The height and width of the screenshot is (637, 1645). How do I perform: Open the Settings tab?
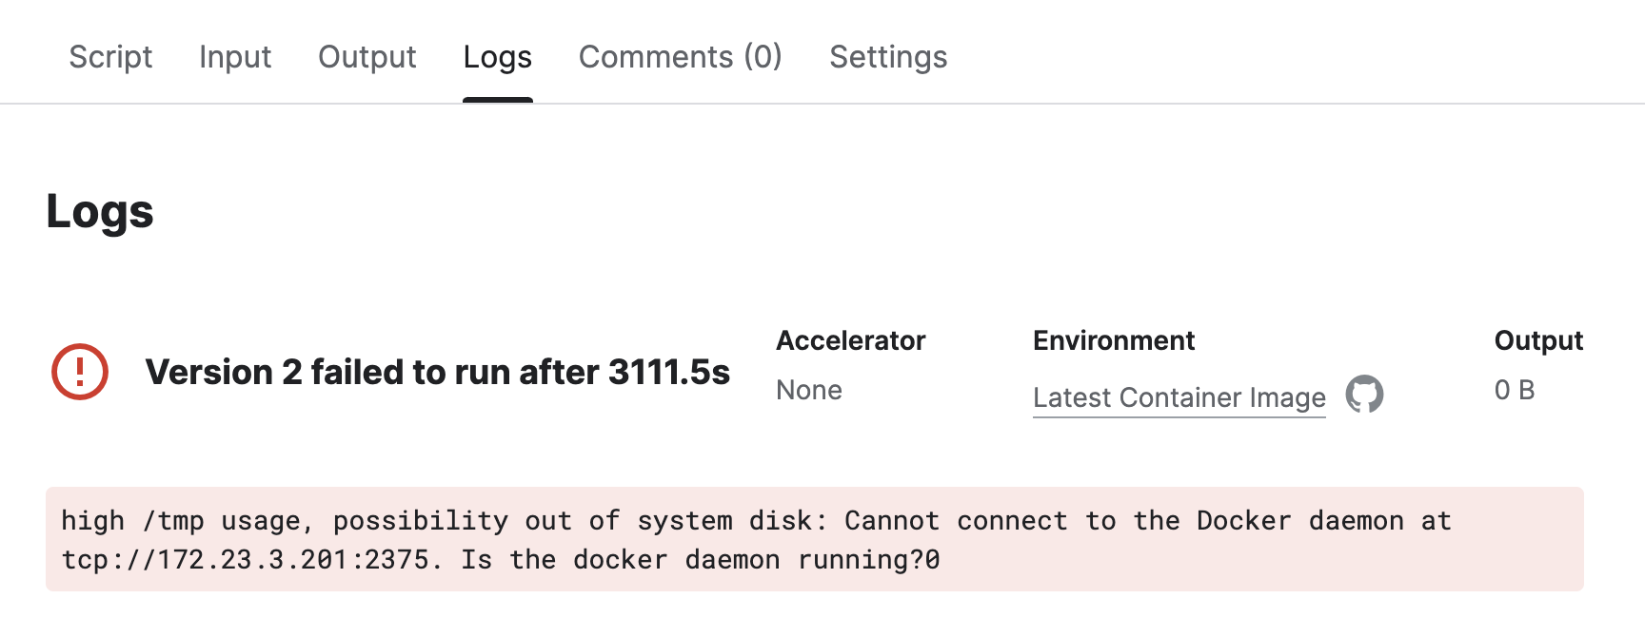pos(888,57)
